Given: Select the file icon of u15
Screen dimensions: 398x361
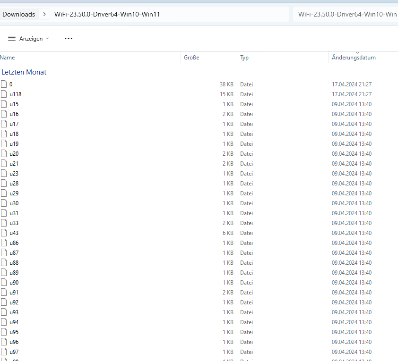Looking at the screenshot, I should coord(4,104).
